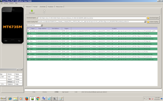Click the Download-Agent file path field
This screenshot has width=163, height=101.
point(92,18)
